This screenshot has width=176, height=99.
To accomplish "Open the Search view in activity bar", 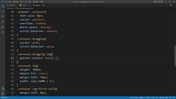I will click(3, 11).
